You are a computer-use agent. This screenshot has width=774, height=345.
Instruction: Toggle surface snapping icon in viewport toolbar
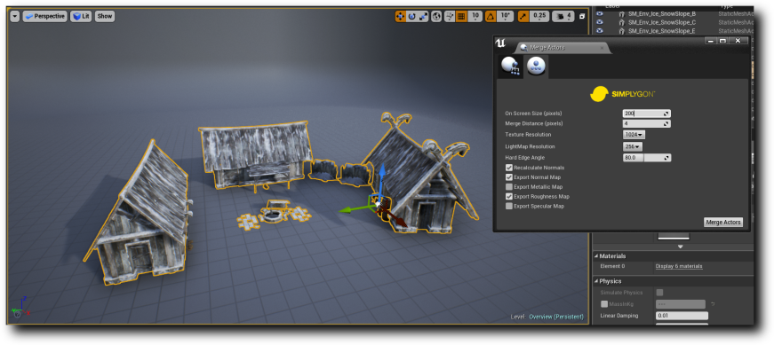(449, 16)
